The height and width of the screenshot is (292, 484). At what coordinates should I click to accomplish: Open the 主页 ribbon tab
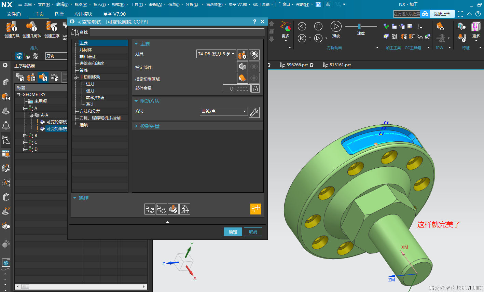tap(39, 14)
